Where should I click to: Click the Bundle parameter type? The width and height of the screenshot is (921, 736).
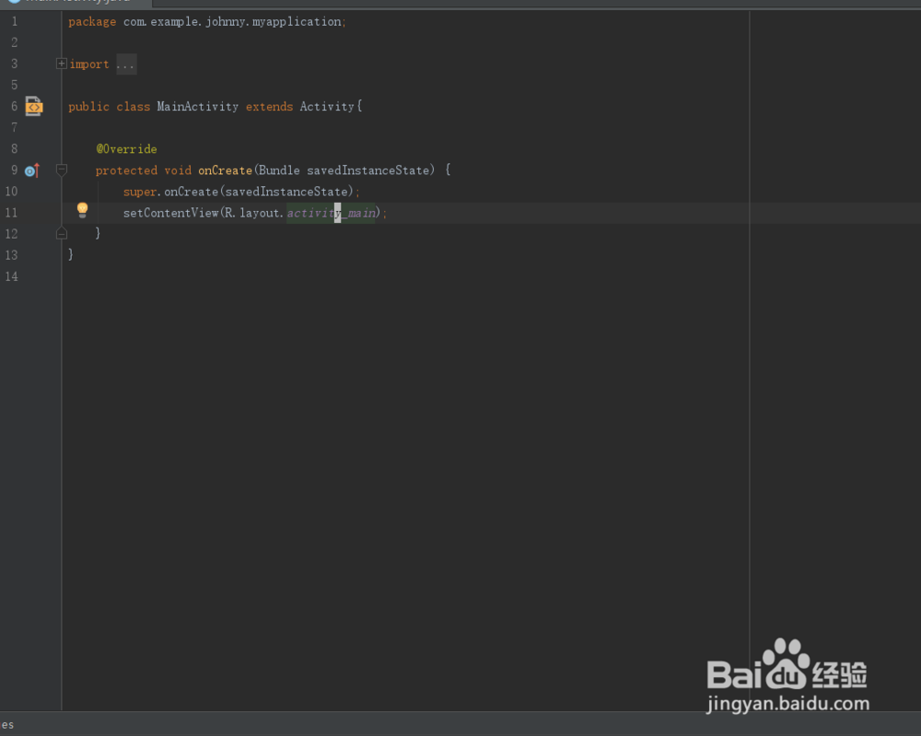click(279, 170)
